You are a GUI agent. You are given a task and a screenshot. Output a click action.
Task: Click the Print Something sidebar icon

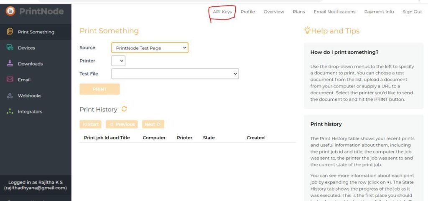[x=10, y=32]
